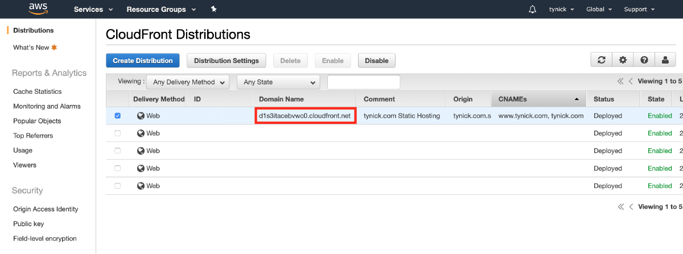Sort by the Delivery Method column header

click(159, 99)
